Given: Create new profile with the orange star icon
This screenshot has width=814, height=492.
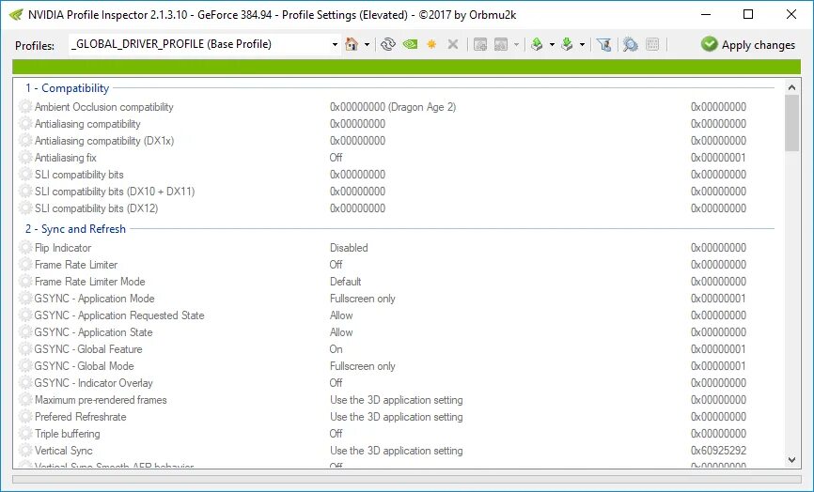Looking at the screenshot, I should point(431,44).
